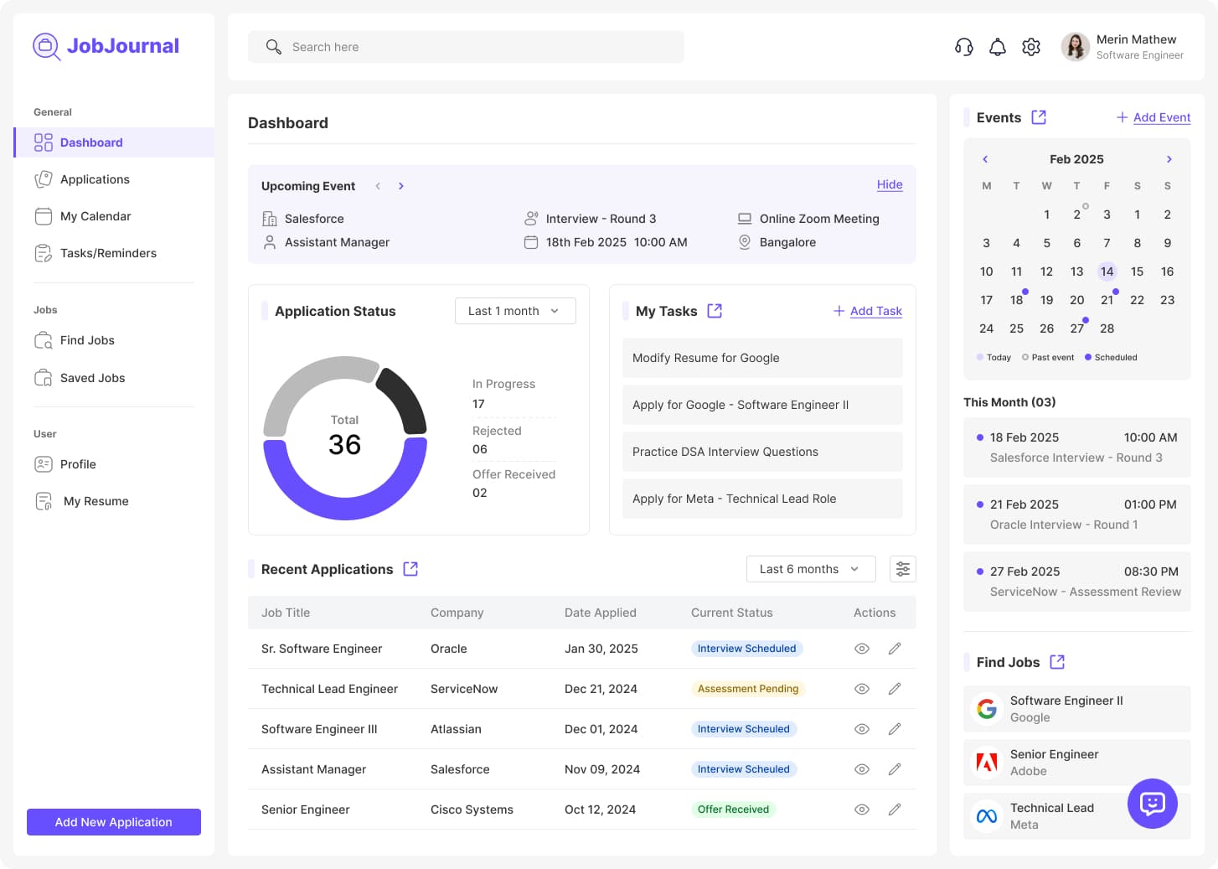The image size is (1218, 869).
Task: Open settings gear in top bar
Action: 1031,47
